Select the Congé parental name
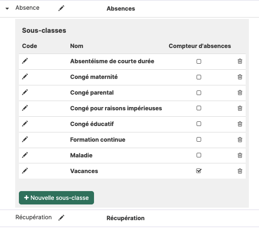The width and height of the screenshot is (259, 228). (x=92, y=93)
